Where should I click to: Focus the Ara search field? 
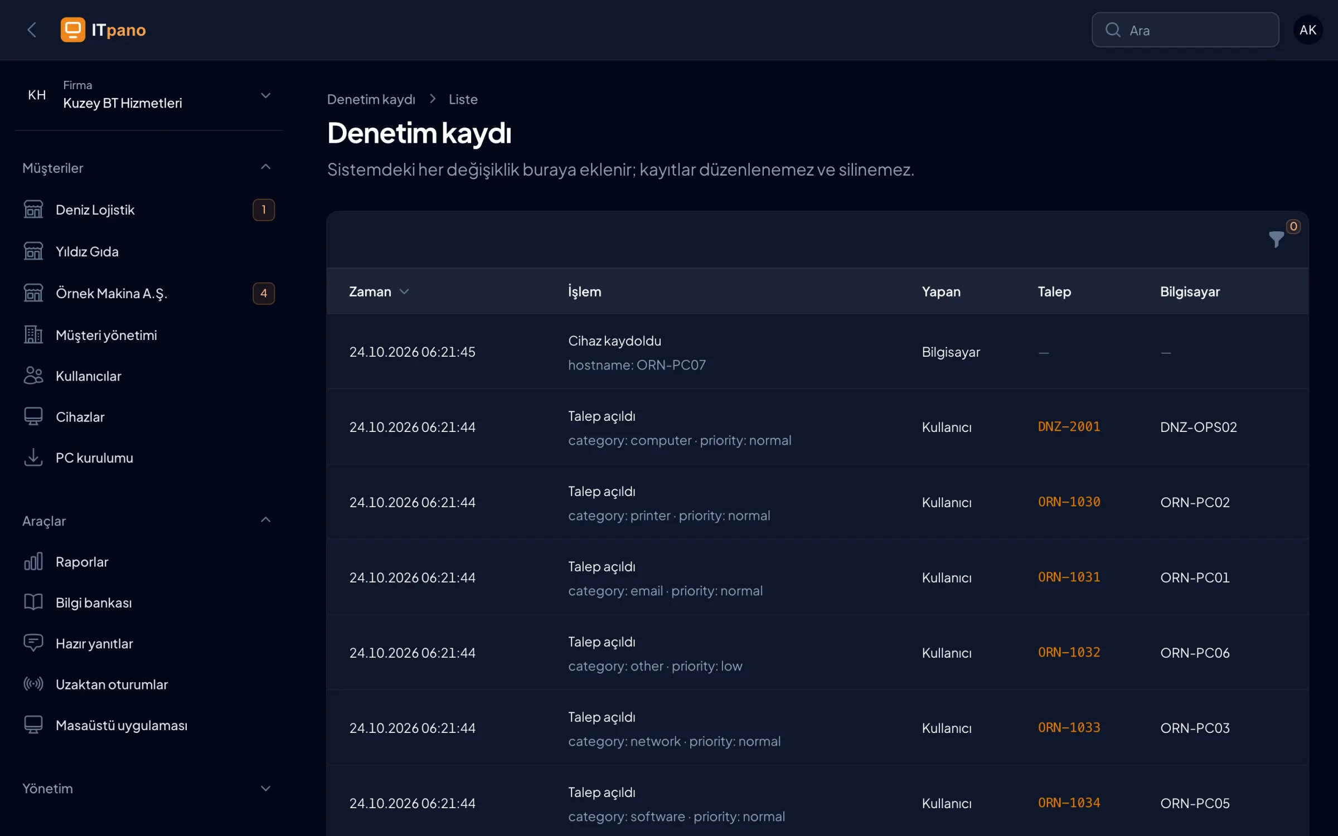pyautogui.click(x=1185, y=30)
